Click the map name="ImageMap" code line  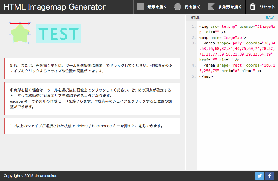[222, 38]
